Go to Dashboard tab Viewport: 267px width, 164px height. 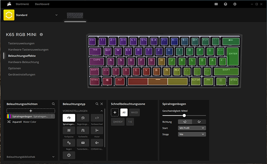coord(42,4)
